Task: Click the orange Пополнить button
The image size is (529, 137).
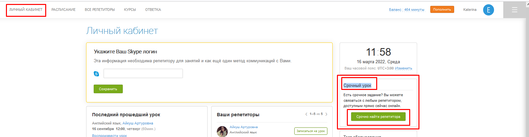Action: pos(442,10)
